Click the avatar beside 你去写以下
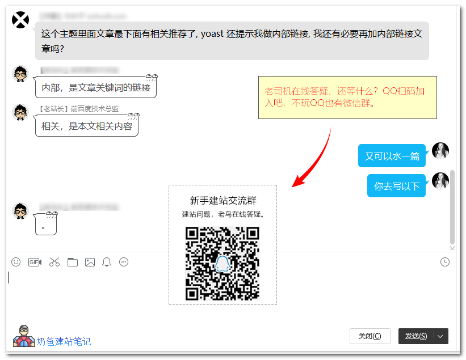466x360 pixels. coord(440,181)
